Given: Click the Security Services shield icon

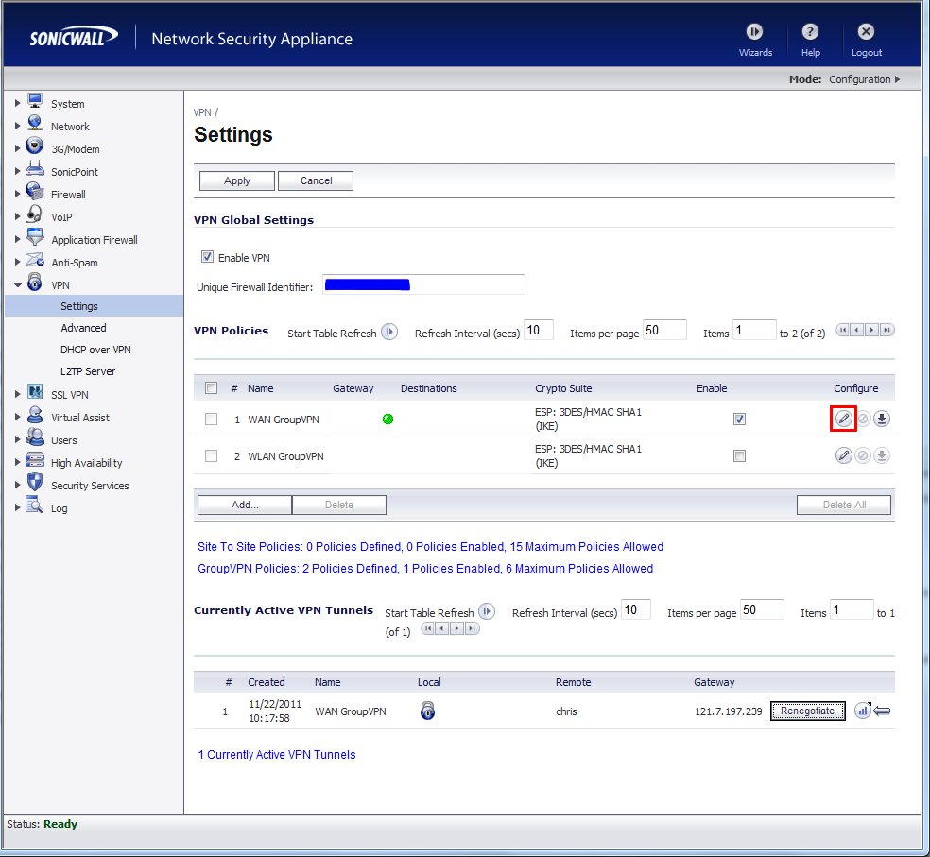Looking at the screenshot, I should pyautogui.click(x=35, y=482).
